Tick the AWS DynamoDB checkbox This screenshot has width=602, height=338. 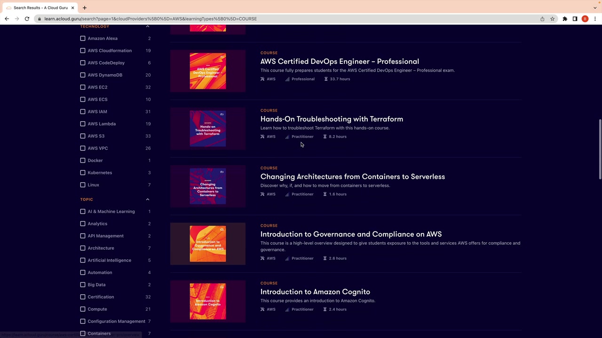pos(83,75)
